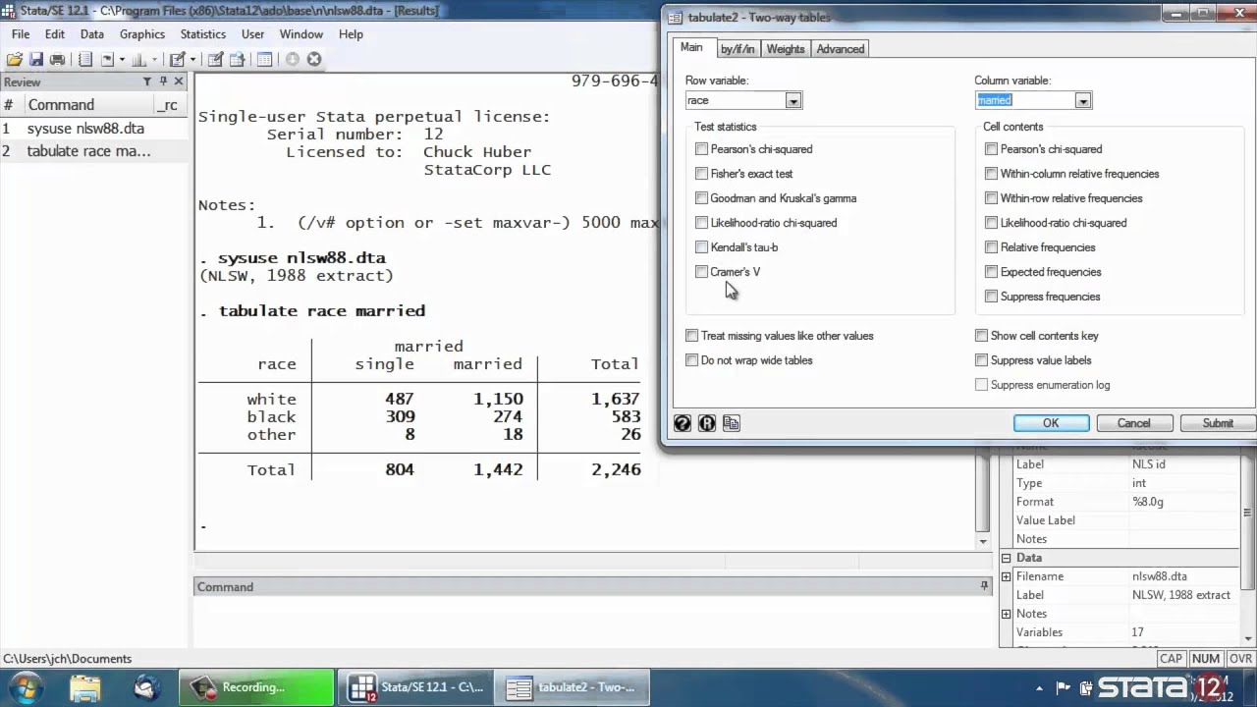Open the Windows Start menu
The height and width of the screenshot is (707, 1257).
[x=24, y=686]
